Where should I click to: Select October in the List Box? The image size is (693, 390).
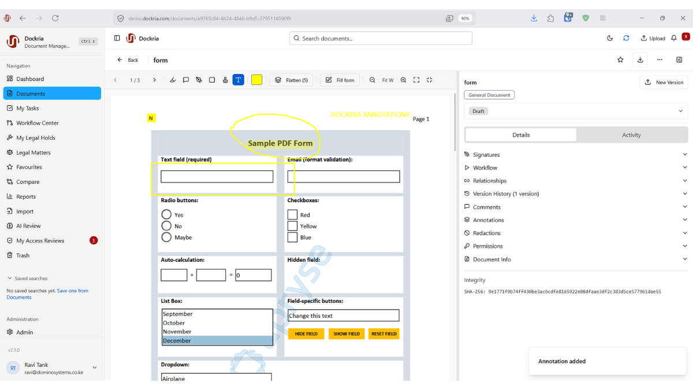point(217,323)
